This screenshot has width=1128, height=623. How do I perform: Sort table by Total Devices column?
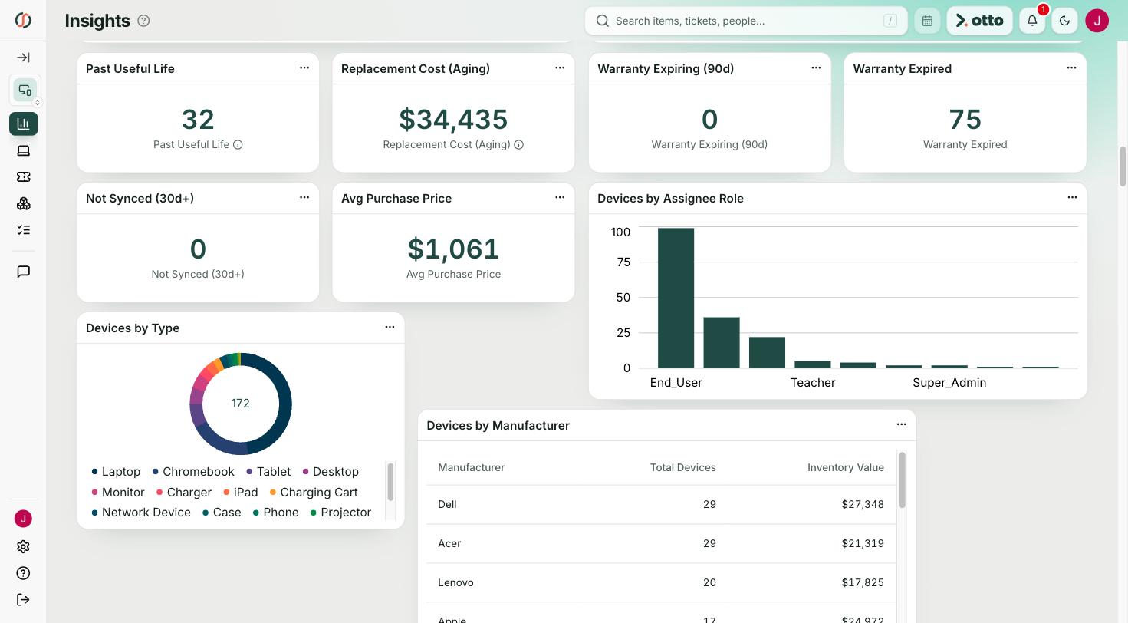pos(682,467)
